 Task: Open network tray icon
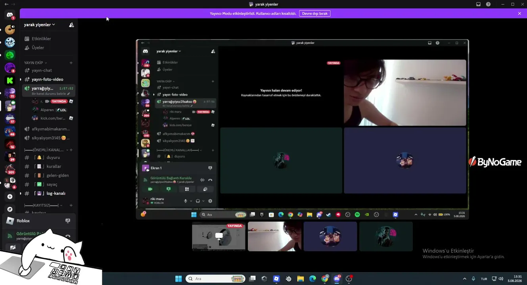[x=494, y=279]
